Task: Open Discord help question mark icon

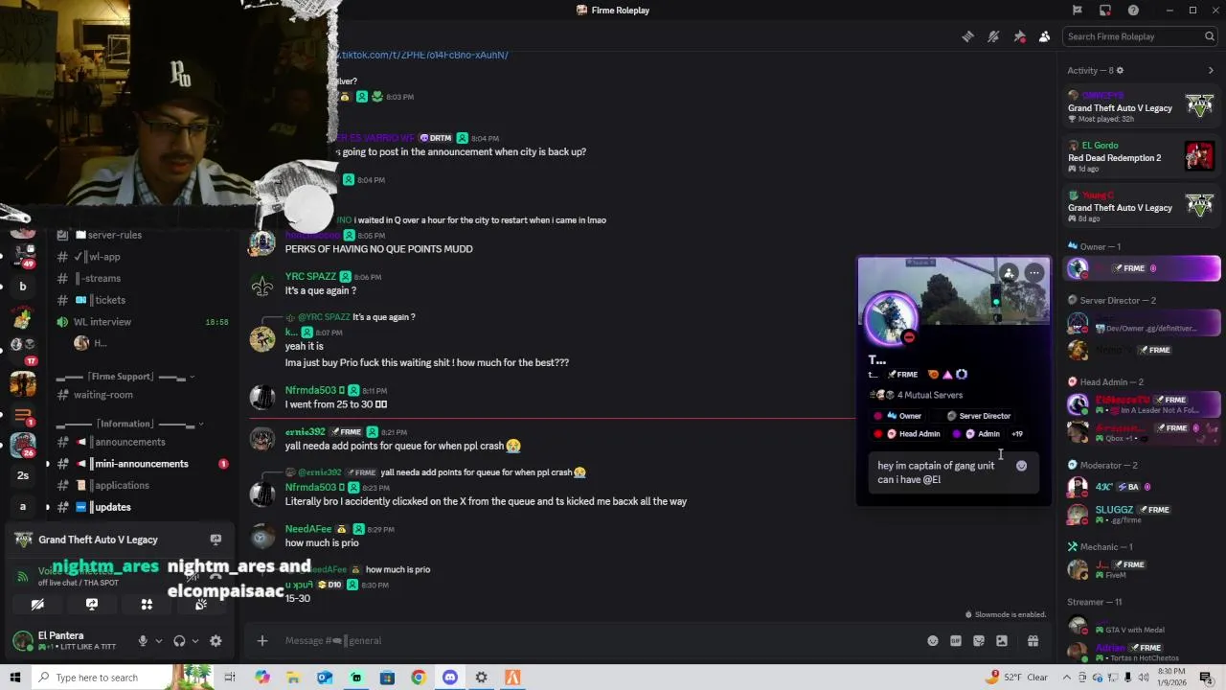Action: [x=1133, y=11]
